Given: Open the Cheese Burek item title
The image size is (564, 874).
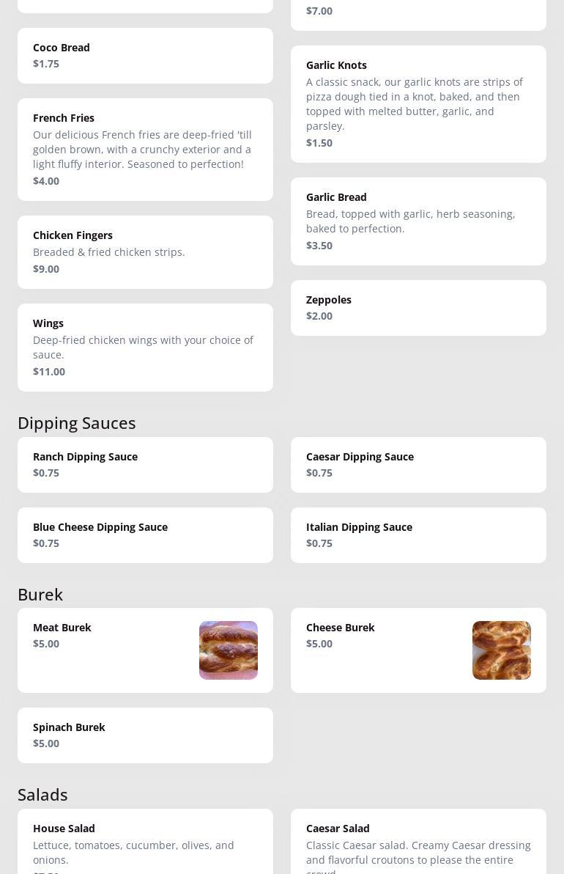Looking at the screenshot, I should tap(340, 628).
